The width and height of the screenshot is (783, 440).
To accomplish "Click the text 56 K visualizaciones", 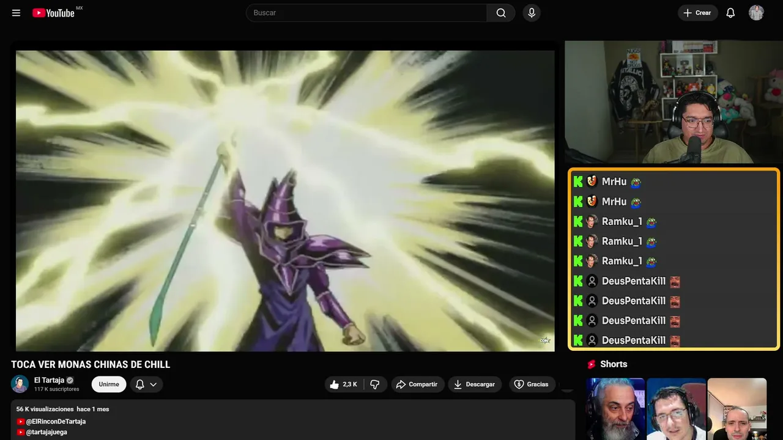I will tap(45, 409).
